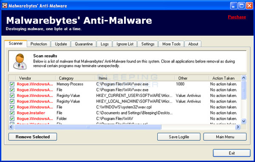Screen dimensions: 255x162
Task: Go to the Quarantine tab
Action: [x=84, y=44]
